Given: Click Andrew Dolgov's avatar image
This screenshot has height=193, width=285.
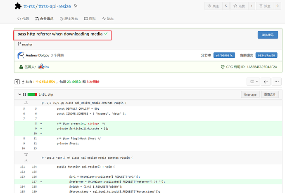Looking at the screenshot, I should [x=21, y=55].
